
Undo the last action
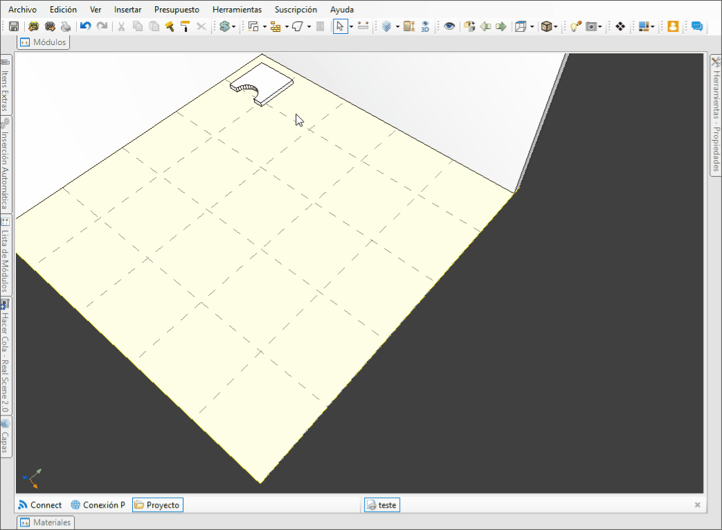pos(86,26)
